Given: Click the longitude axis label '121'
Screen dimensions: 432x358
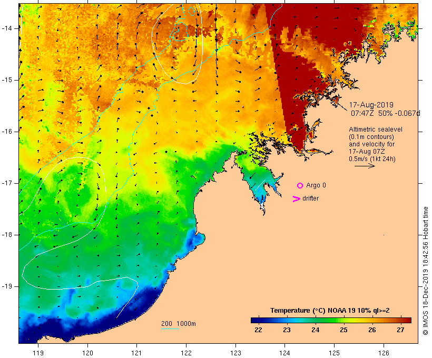Looking at the screenshot, I should pyautogui.click(x=136, y=353).
